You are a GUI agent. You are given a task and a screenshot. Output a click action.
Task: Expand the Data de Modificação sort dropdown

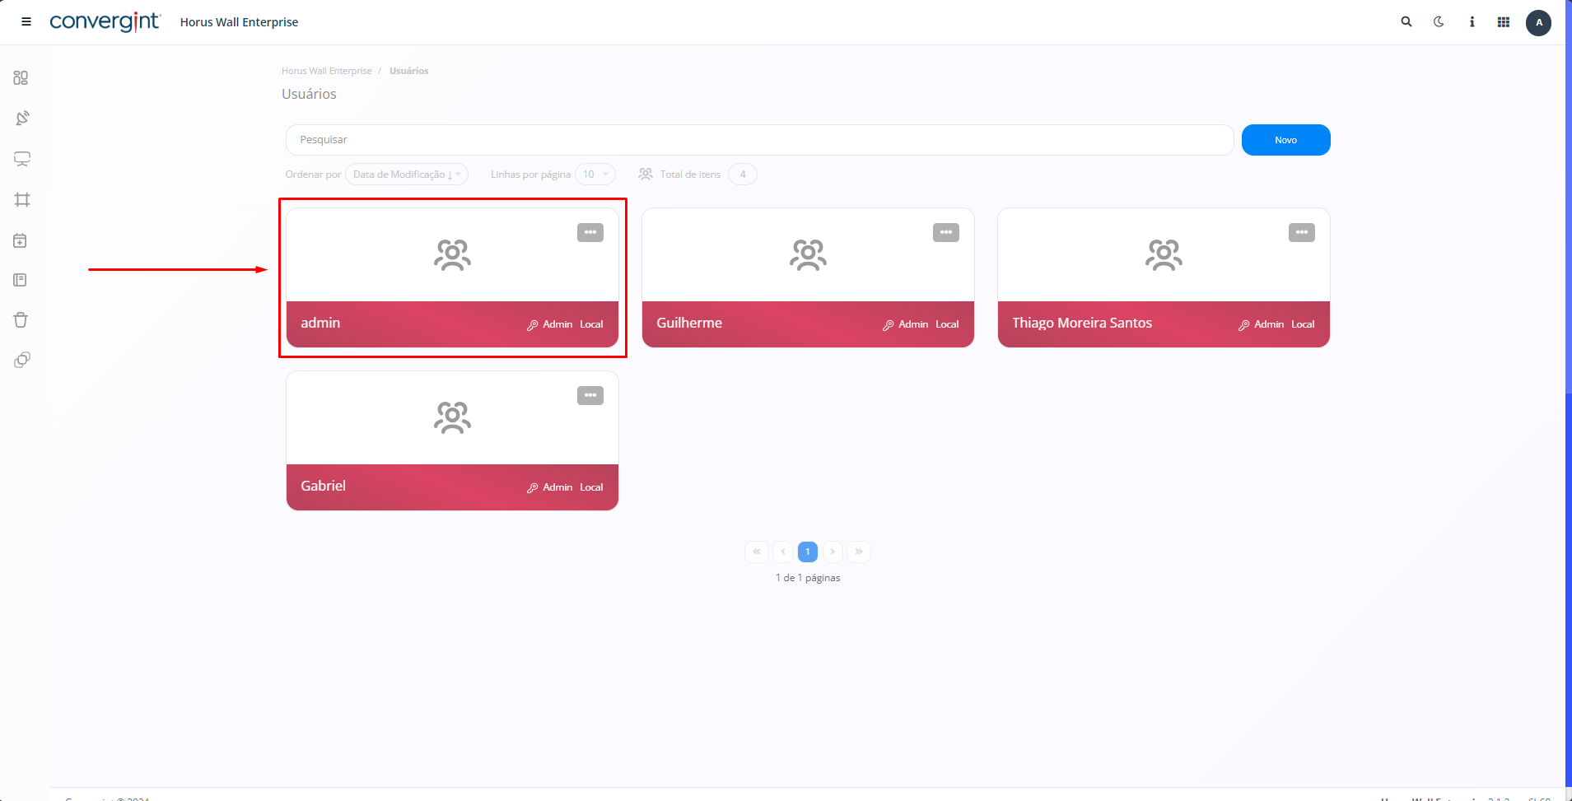click(407, 175)
